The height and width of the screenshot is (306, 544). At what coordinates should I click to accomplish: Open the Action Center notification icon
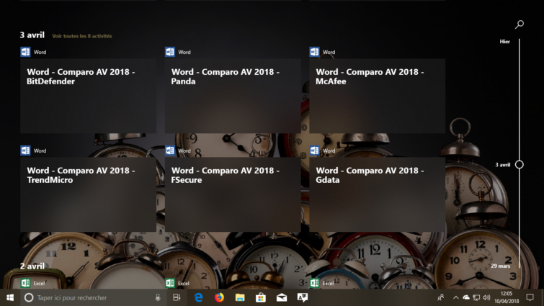coord(530,297)
